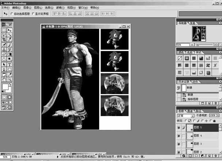Image resolution: width=222 pixels, height=161 pixels.
Task: Open the opacity 100% dropdown arrow
Action: (218, 115)
